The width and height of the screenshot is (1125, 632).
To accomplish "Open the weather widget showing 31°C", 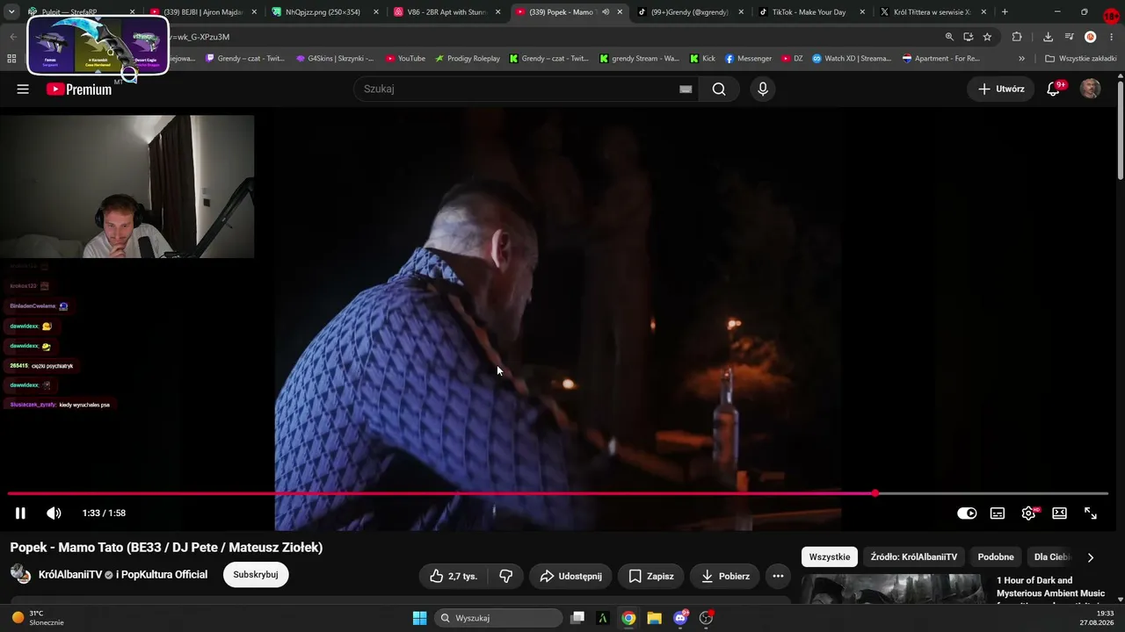I will point(38,618).
